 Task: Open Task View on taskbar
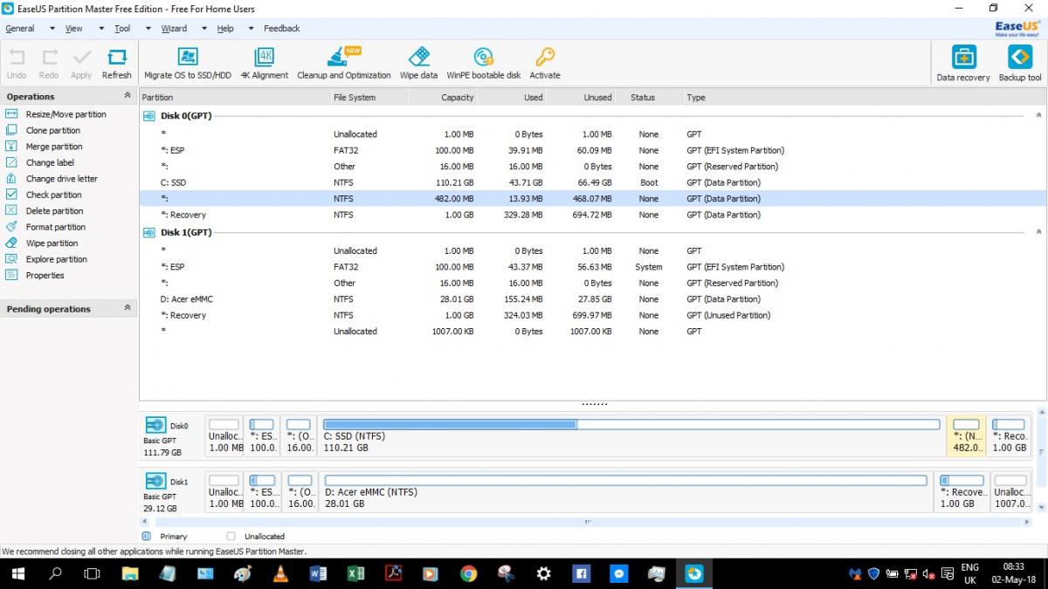[92, 573]
